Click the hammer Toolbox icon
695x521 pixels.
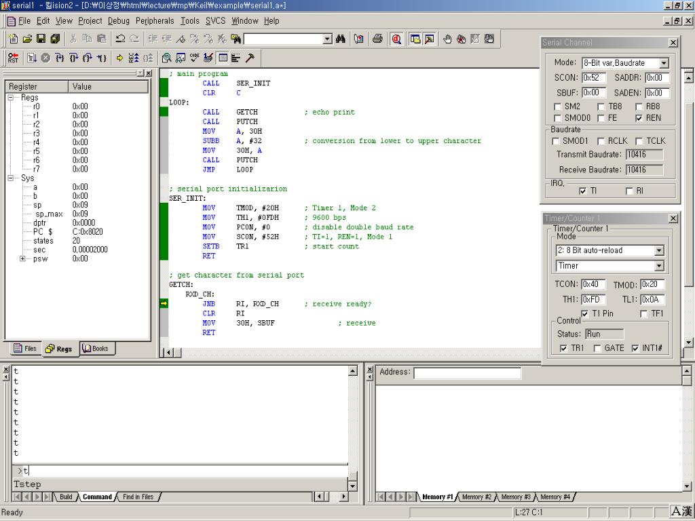click(250, 58)
